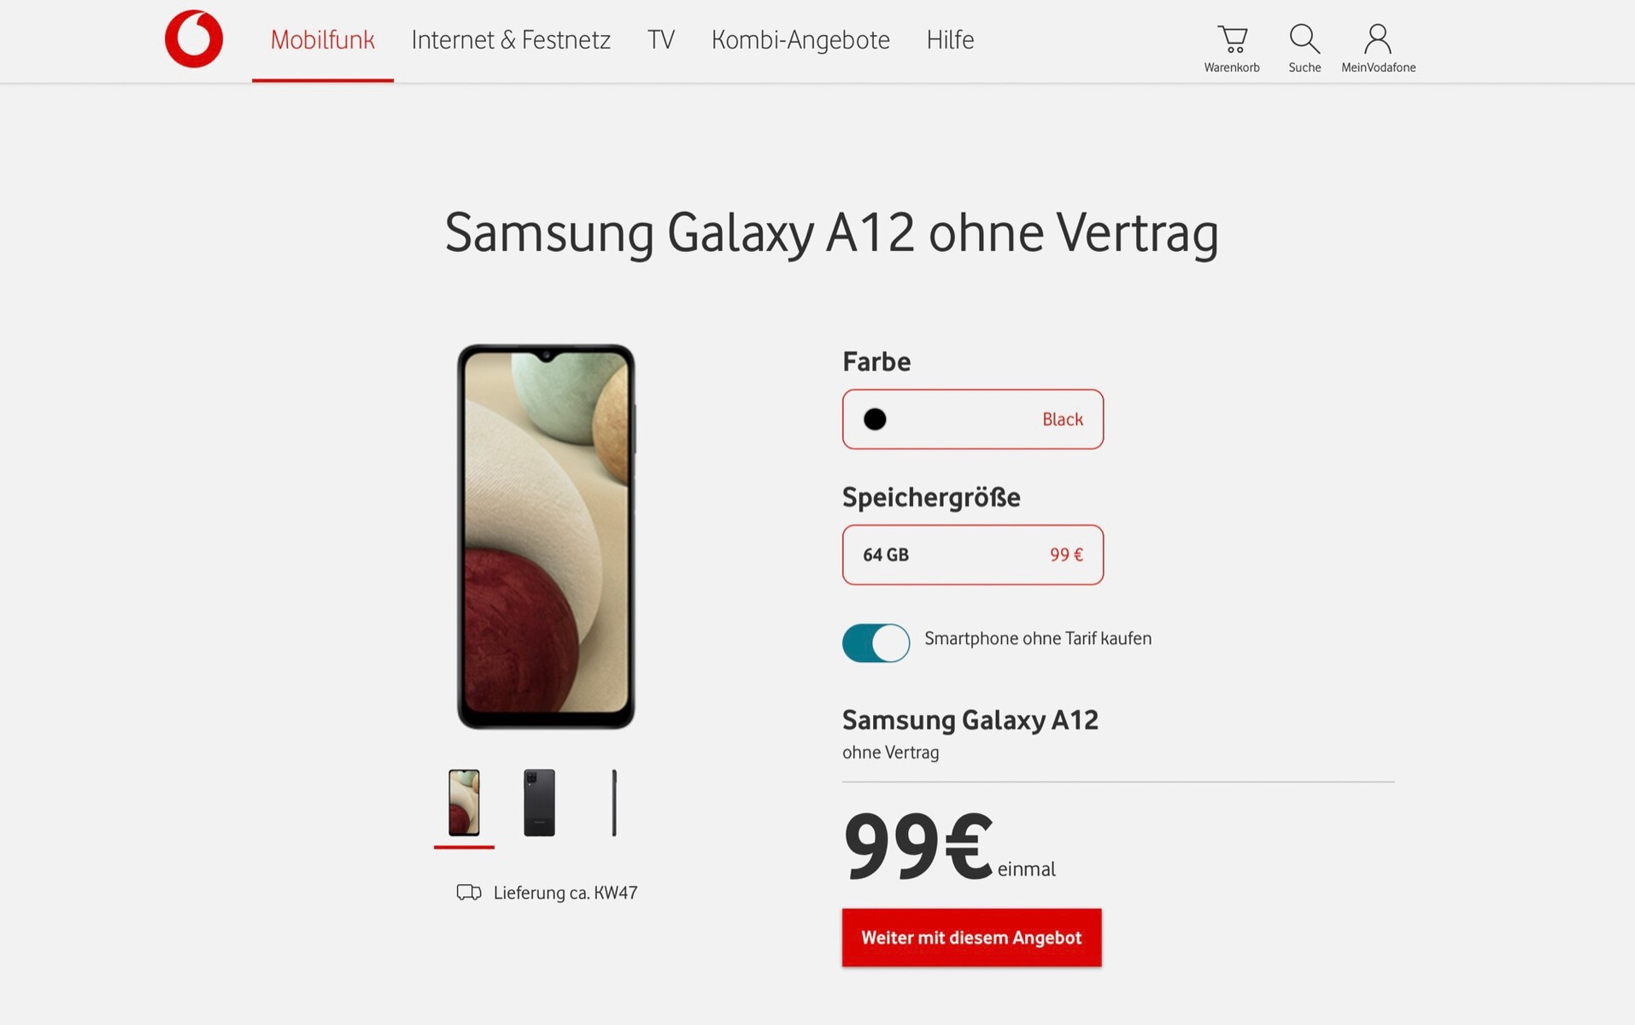Open the Internet & Festnetz menu
Image resolution: width=1635 pixels, height=1025 pixels.
coord(511,40)
